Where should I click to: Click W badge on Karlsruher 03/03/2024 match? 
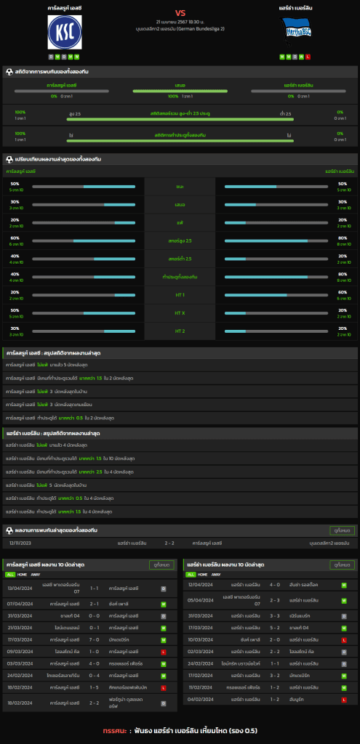164,663
